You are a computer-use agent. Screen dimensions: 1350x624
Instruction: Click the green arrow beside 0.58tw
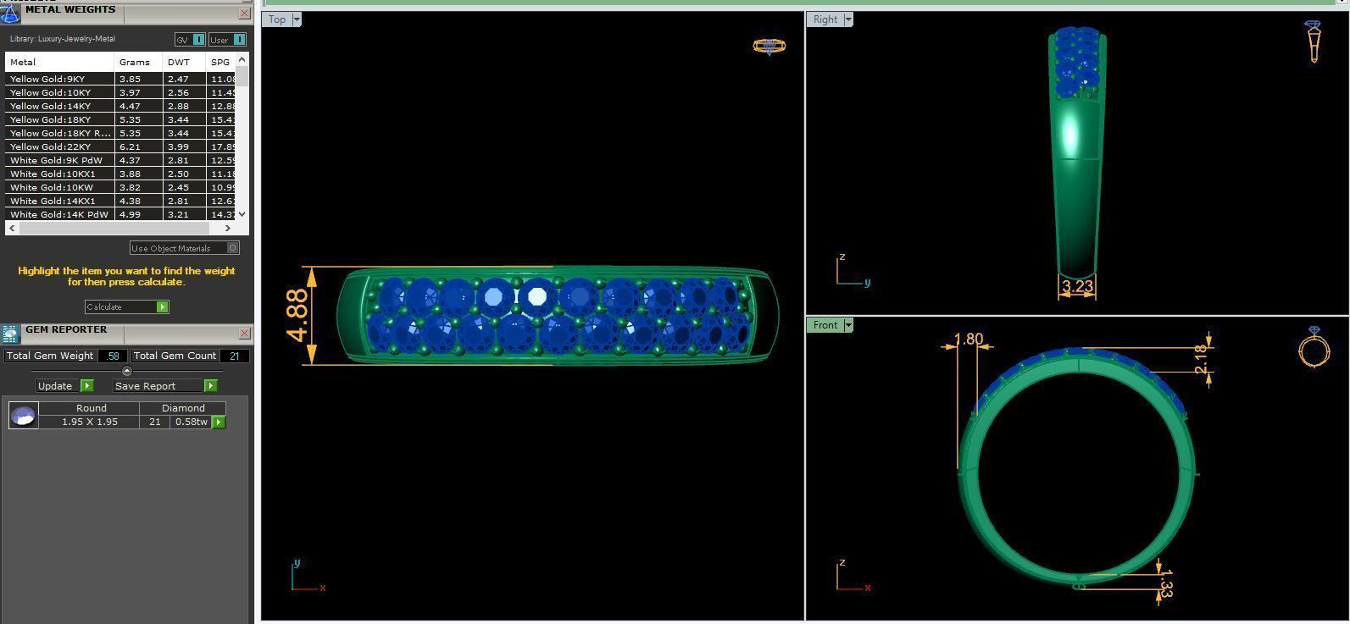[x=219, y=422]
